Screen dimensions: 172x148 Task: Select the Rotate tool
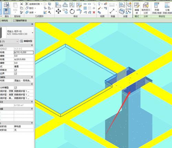pyautogui.click(x=72, y=11)
